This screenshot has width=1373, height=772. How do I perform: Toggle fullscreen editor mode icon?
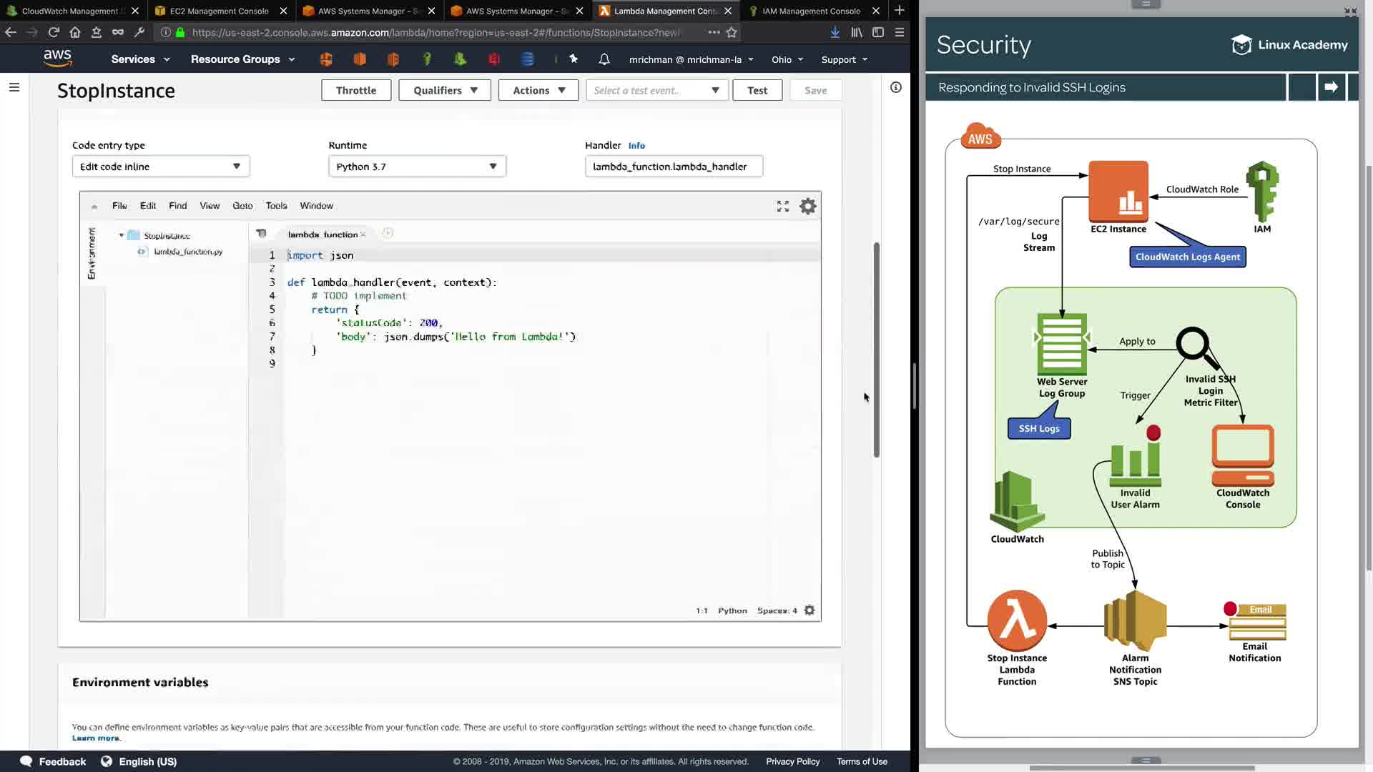tap(783, 207)
